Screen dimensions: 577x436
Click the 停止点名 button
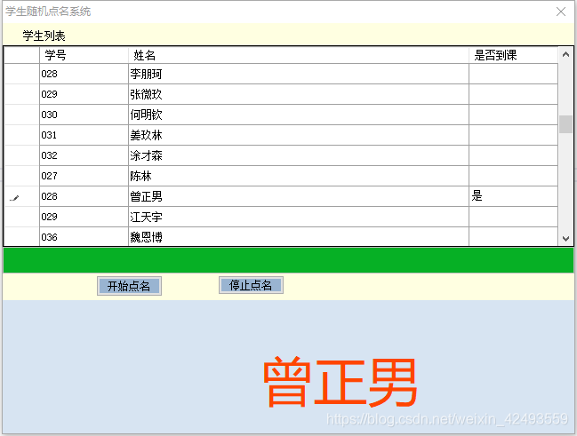click(251, 285)
